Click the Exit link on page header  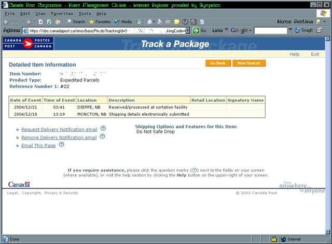pos(315,54)
